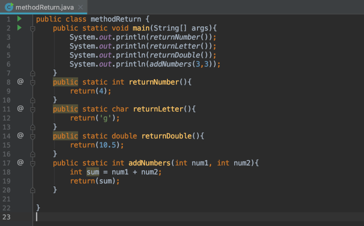364x226 pixels.
Task: Collapse main method using the end fold marker on line 7
Action: 33,73
